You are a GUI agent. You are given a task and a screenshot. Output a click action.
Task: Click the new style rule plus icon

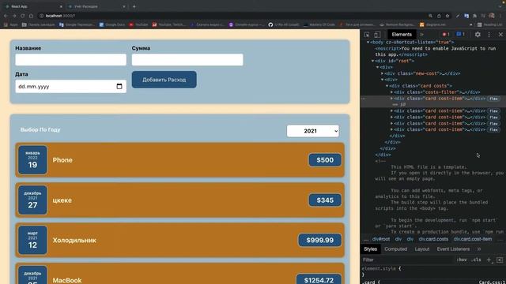tap(489, 260)
